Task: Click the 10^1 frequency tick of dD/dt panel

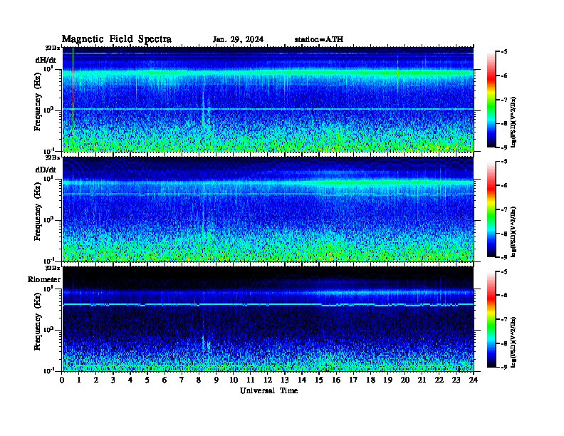Action: tap(48, 179)
